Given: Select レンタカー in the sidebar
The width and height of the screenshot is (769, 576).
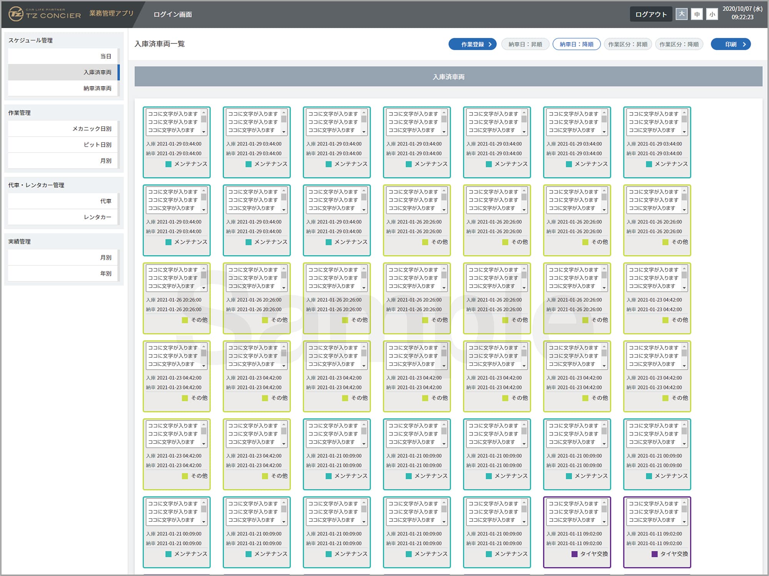Looking at the screenshot, I should tap(97, 217).
